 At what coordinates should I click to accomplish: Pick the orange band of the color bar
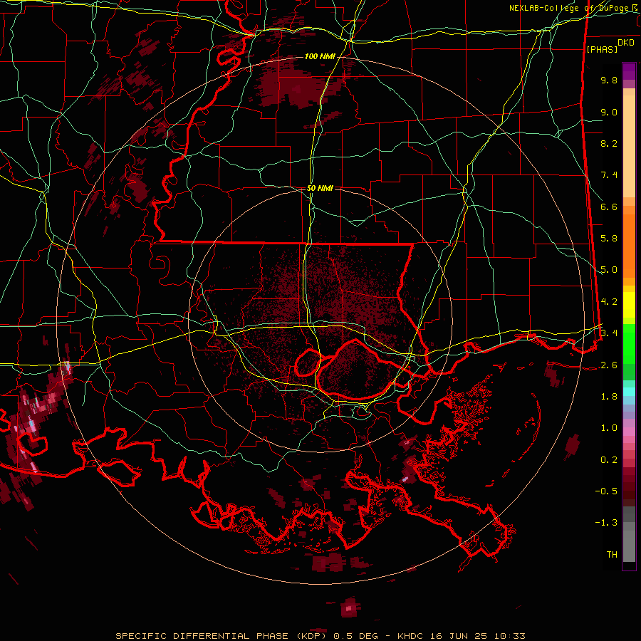629,245
